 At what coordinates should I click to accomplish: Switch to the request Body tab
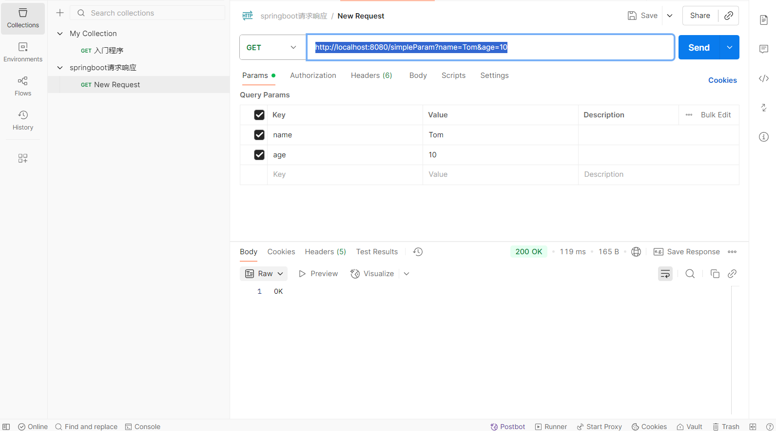pyautogui.click(x=418, y=75)
